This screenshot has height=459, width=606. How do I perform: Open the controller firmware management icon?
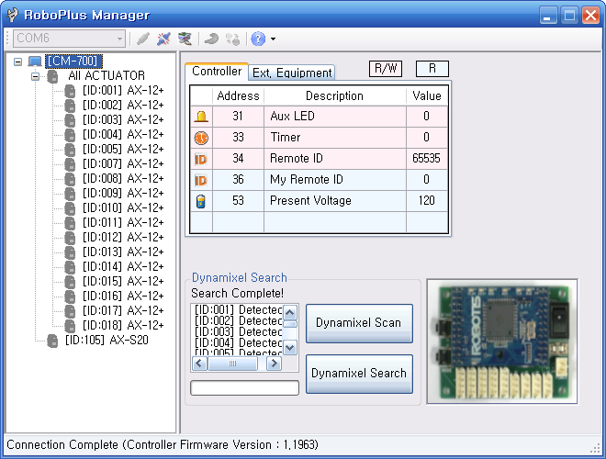point(185,39)
